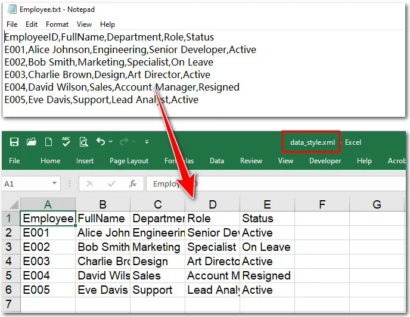Open the Excel Data tab
Screen dimensions: 410x317
pyautogui.click(x=217, y=161)
